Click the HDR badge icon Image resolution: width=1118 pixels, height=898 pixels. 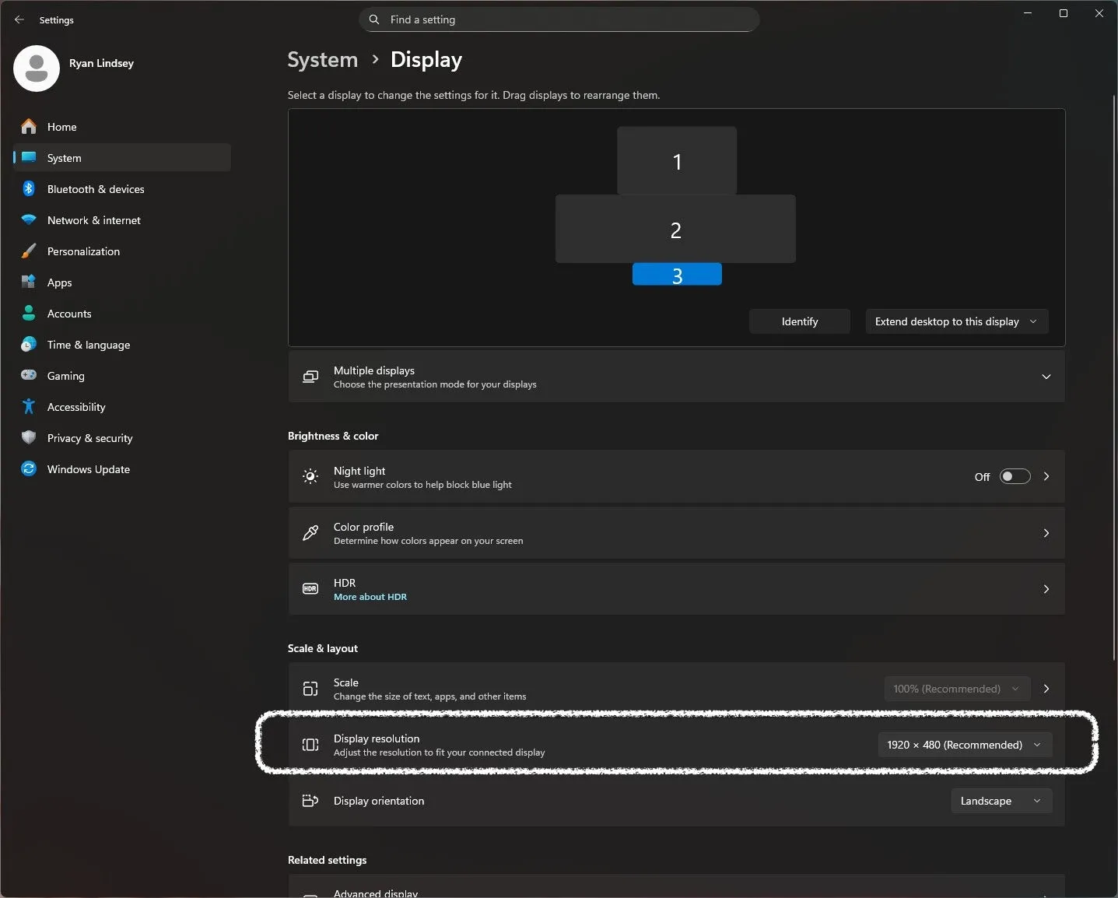[x=310, y=589]
